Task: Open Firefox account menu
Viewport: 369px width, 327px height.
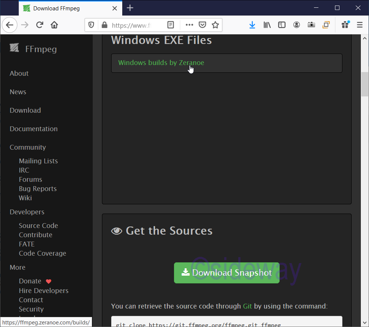Action: coord(297,25)
